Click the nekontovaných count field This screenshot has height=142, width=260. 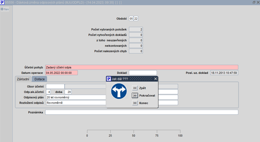point(136,46)
